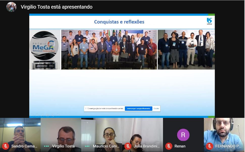Click Renan's purple "R" avatar
The height and width of the screenshot is (152, 245).
[183, 135]
